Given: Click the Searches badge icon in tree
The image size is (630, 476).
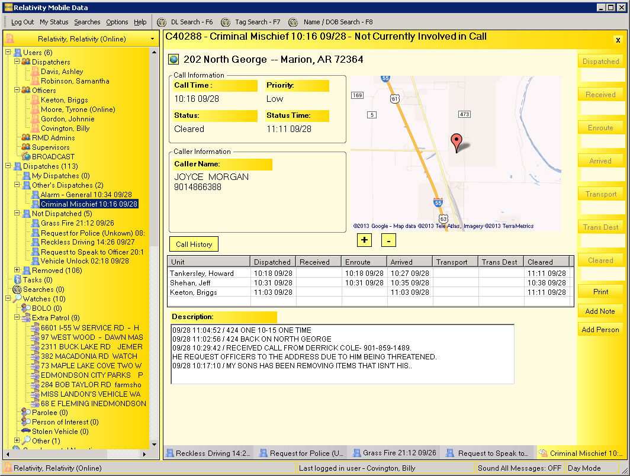Looking at the screenshot, I should (17, 290).
